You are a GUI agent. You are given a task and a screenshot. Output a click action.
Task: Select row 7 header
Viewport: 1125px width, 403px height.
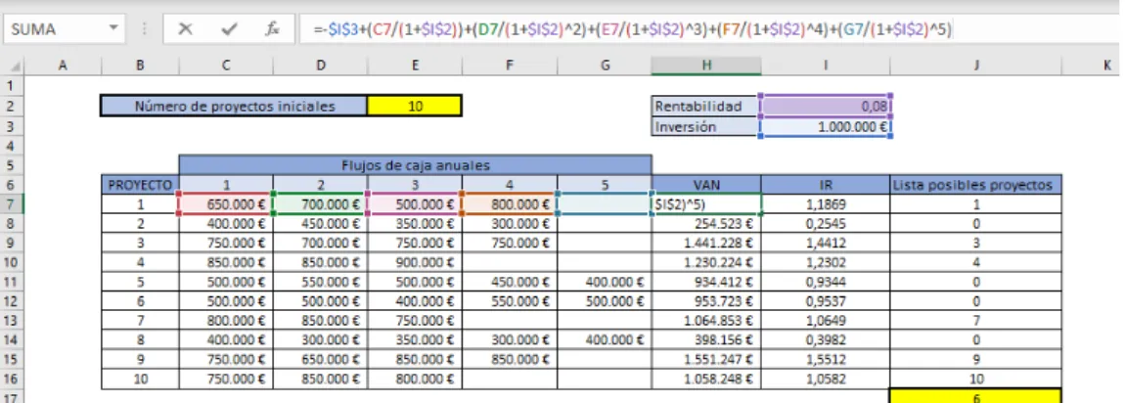[12, 204]
